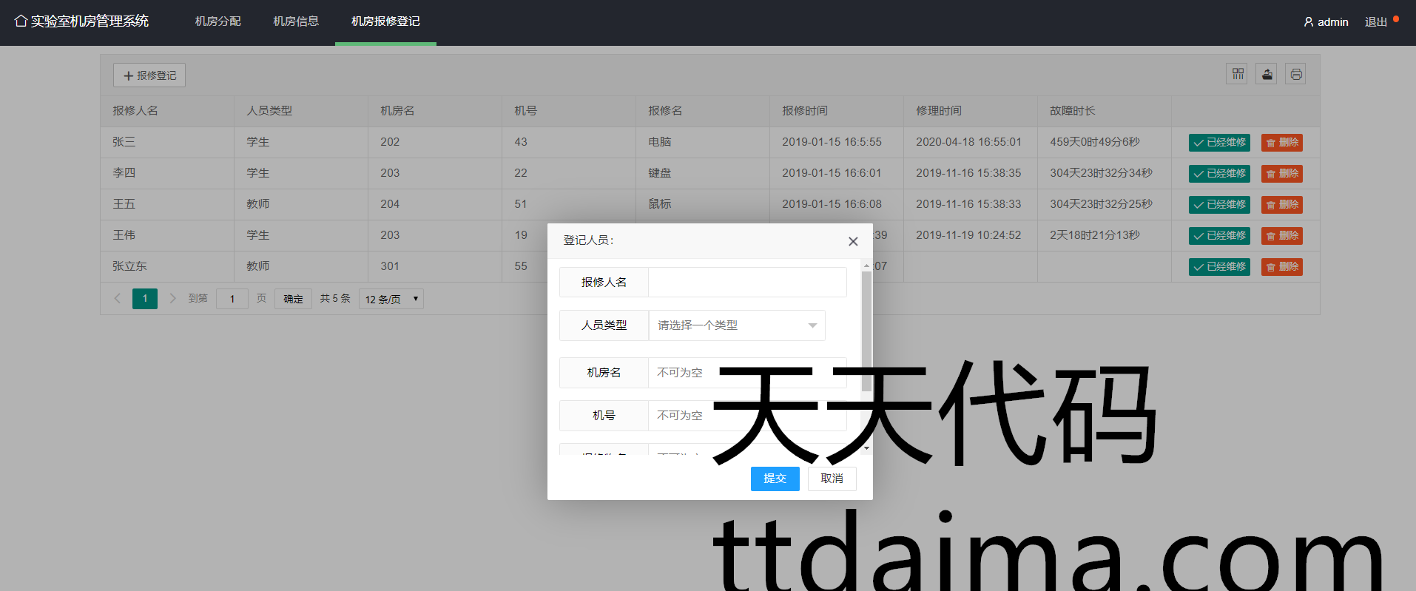The width and height of the screenshot is (1416, 591).
Task: Click the 报修人名 input field
Action: click(746, 283)
